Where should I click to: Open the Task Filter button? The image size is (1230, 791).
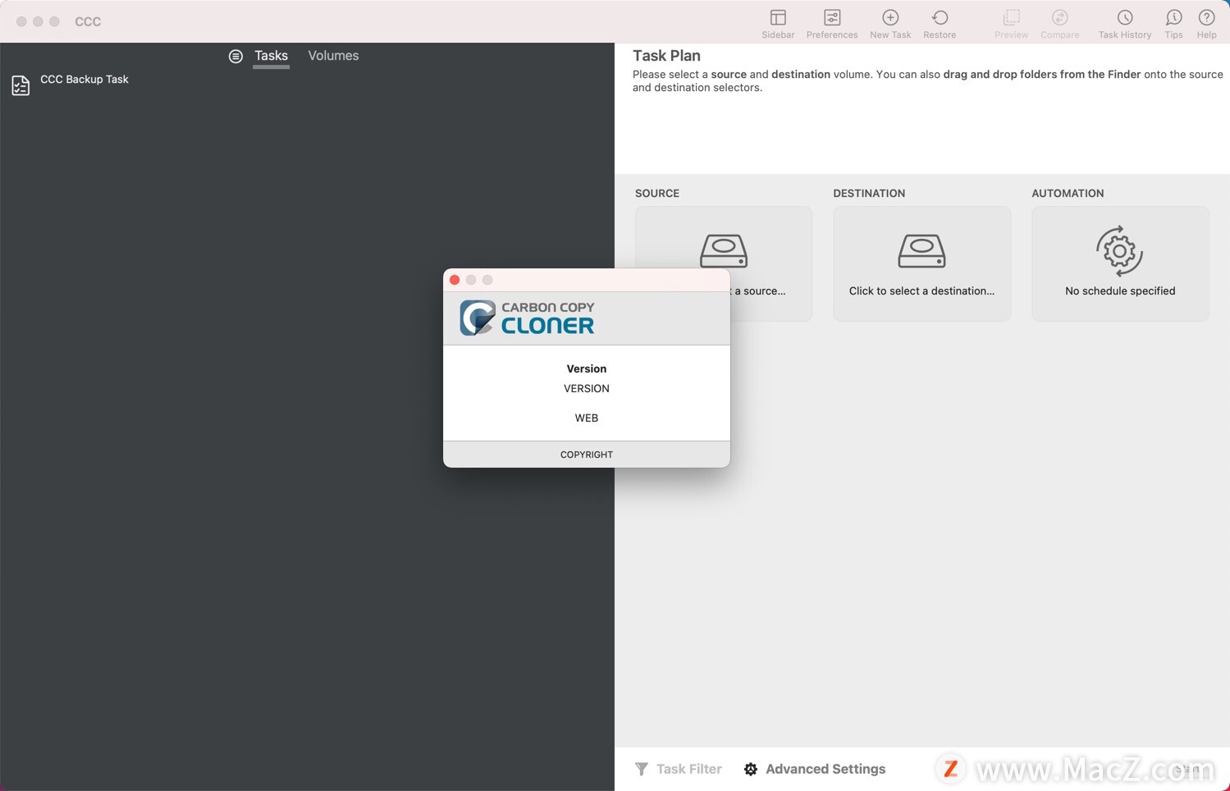click(x=679, y=769)
